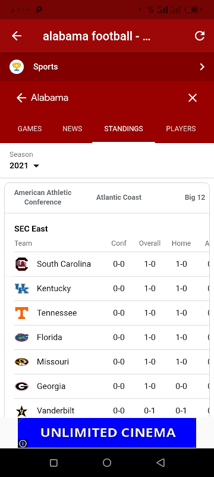
Task: Choose American Athletic Conference
Action: [43, 197]
